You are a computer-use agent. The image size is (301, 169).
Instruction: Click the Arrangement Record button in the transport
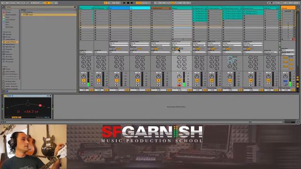132,3
